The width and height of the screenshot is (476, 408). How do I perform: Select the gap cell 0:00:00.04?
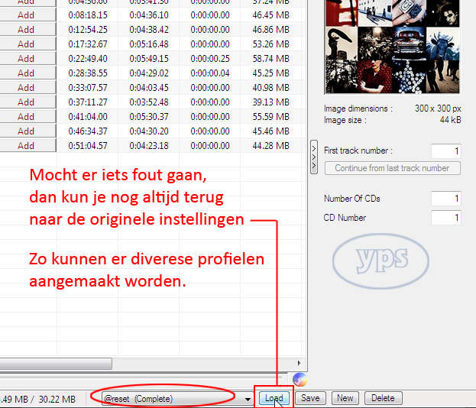[210, 73]
